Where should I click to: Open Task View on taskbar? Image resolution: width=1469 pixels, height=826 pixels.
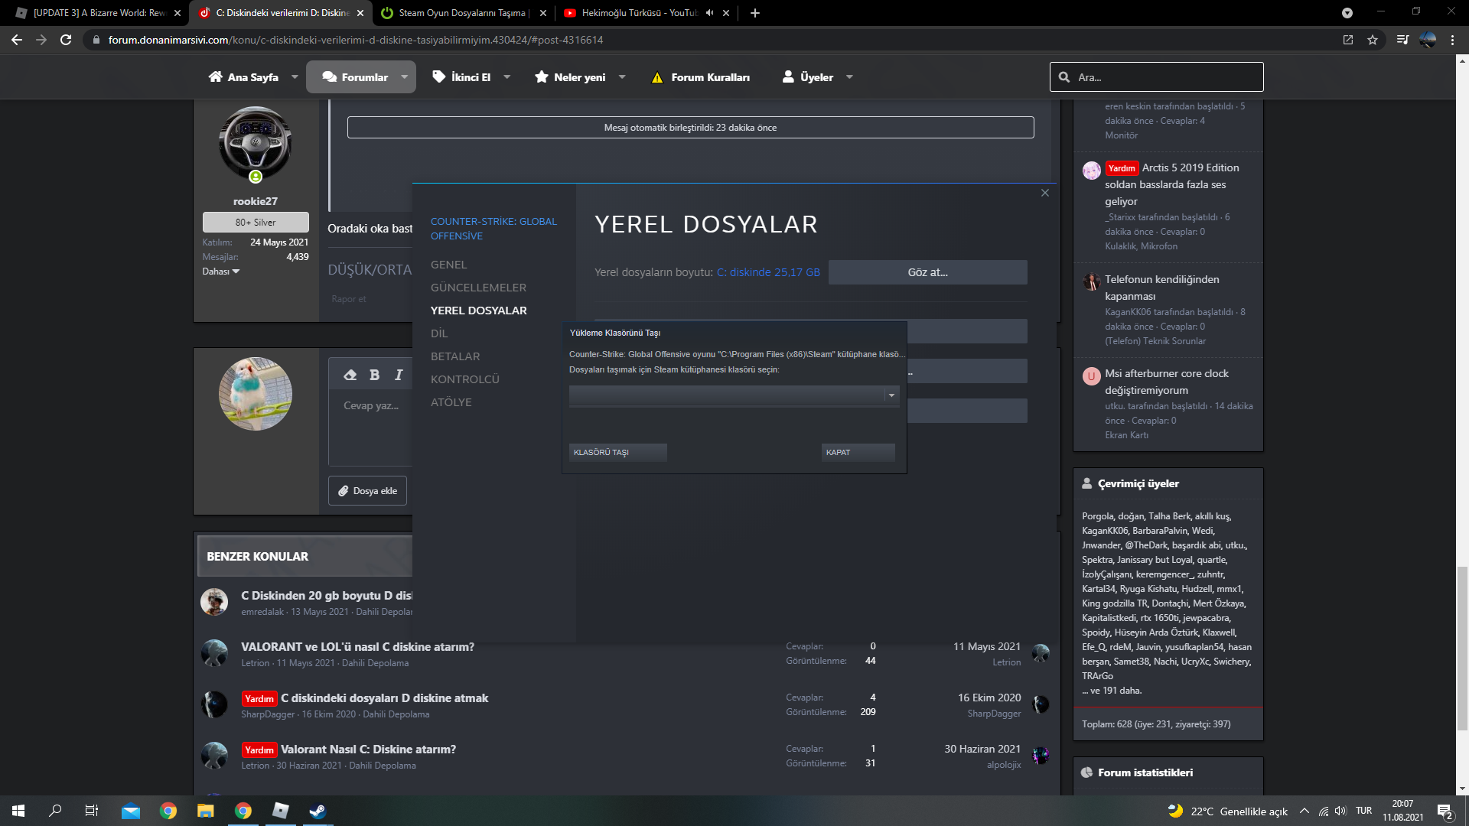pyautogui.click(x=92, y=811)
